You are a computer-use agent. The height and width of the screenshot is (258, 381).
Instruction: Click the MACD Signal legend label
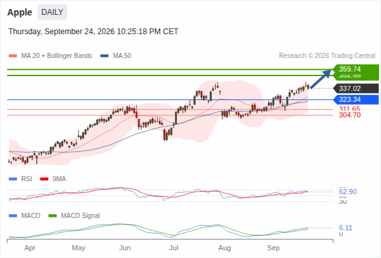coord(81,216)
